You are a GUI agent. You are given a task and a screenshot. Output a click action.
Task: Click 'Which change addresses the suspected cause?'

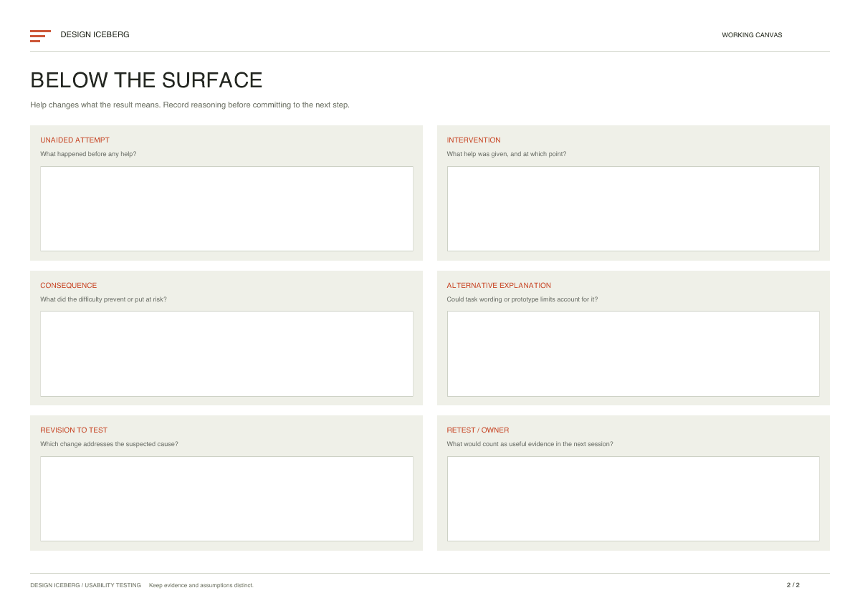click(x=109, y=444)
